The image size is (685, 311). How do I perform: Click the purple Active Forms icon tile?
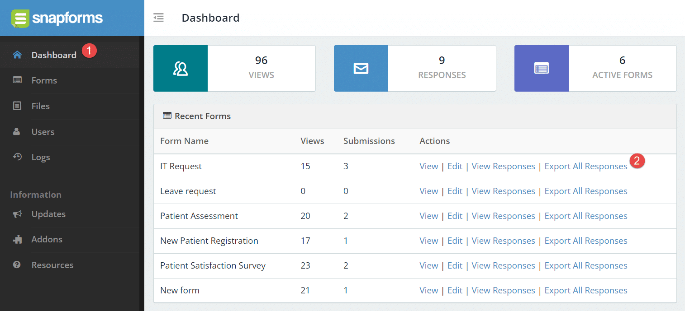coord(542,68)
